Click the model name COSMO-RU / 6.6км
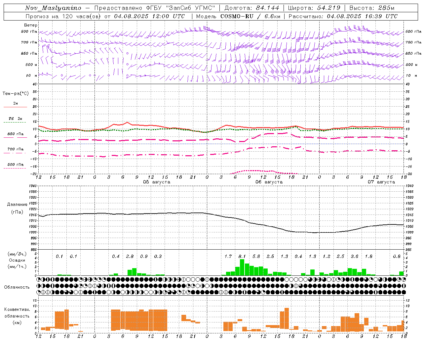Screen dimensions: 423x339 [250, 16]
